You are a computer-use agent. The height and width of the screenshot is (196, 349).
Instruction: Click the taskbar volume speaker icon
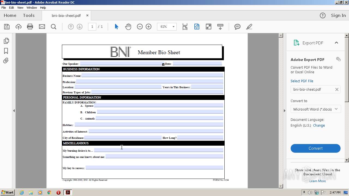310,192
